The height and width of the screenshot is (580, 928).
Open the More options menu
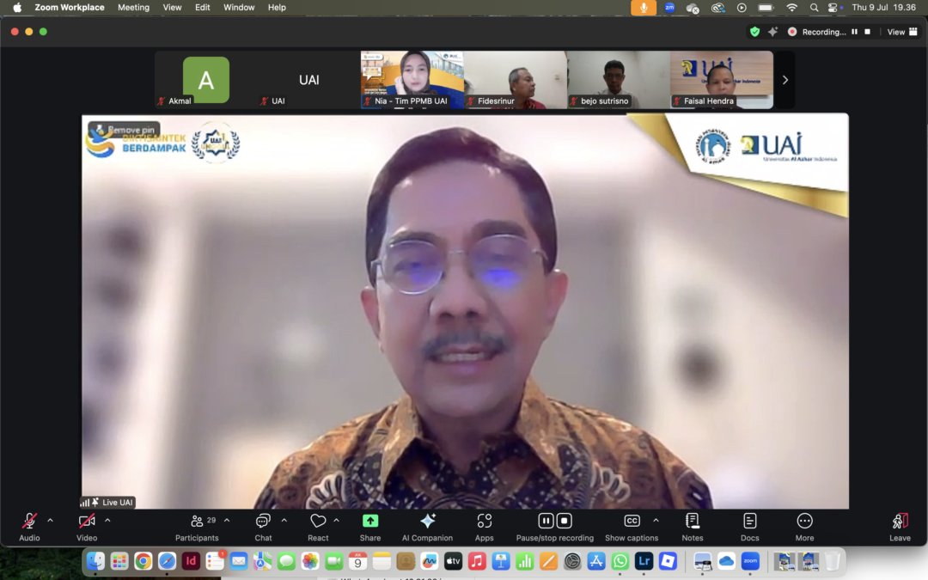coord(804,527)
